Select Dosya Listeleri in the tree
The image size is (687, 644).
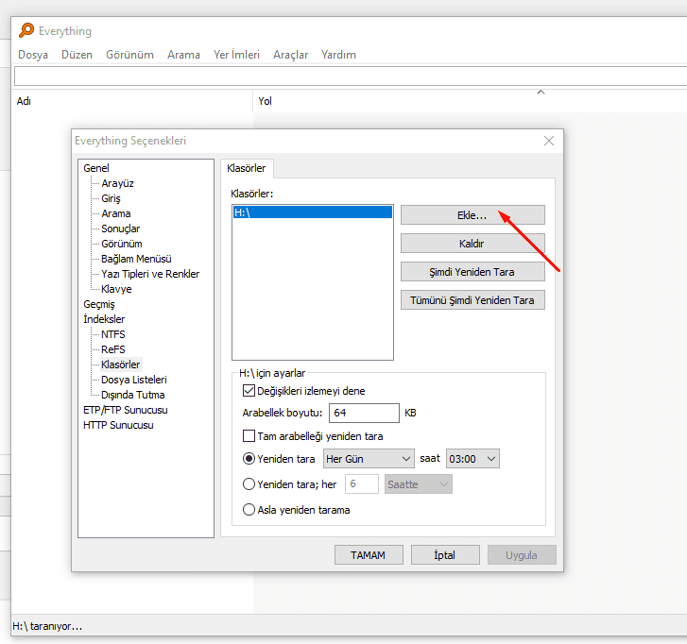tap(134, 380)
